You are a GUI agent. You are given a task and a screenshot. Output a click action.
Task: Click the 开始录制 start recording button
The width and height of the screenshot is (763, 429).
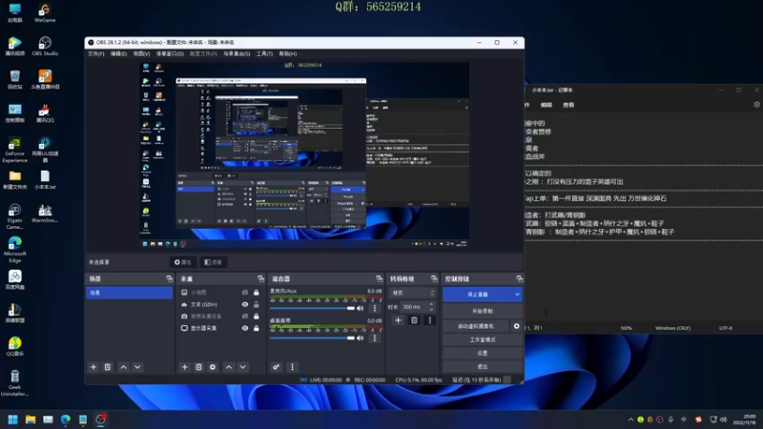tap(483, 311)
